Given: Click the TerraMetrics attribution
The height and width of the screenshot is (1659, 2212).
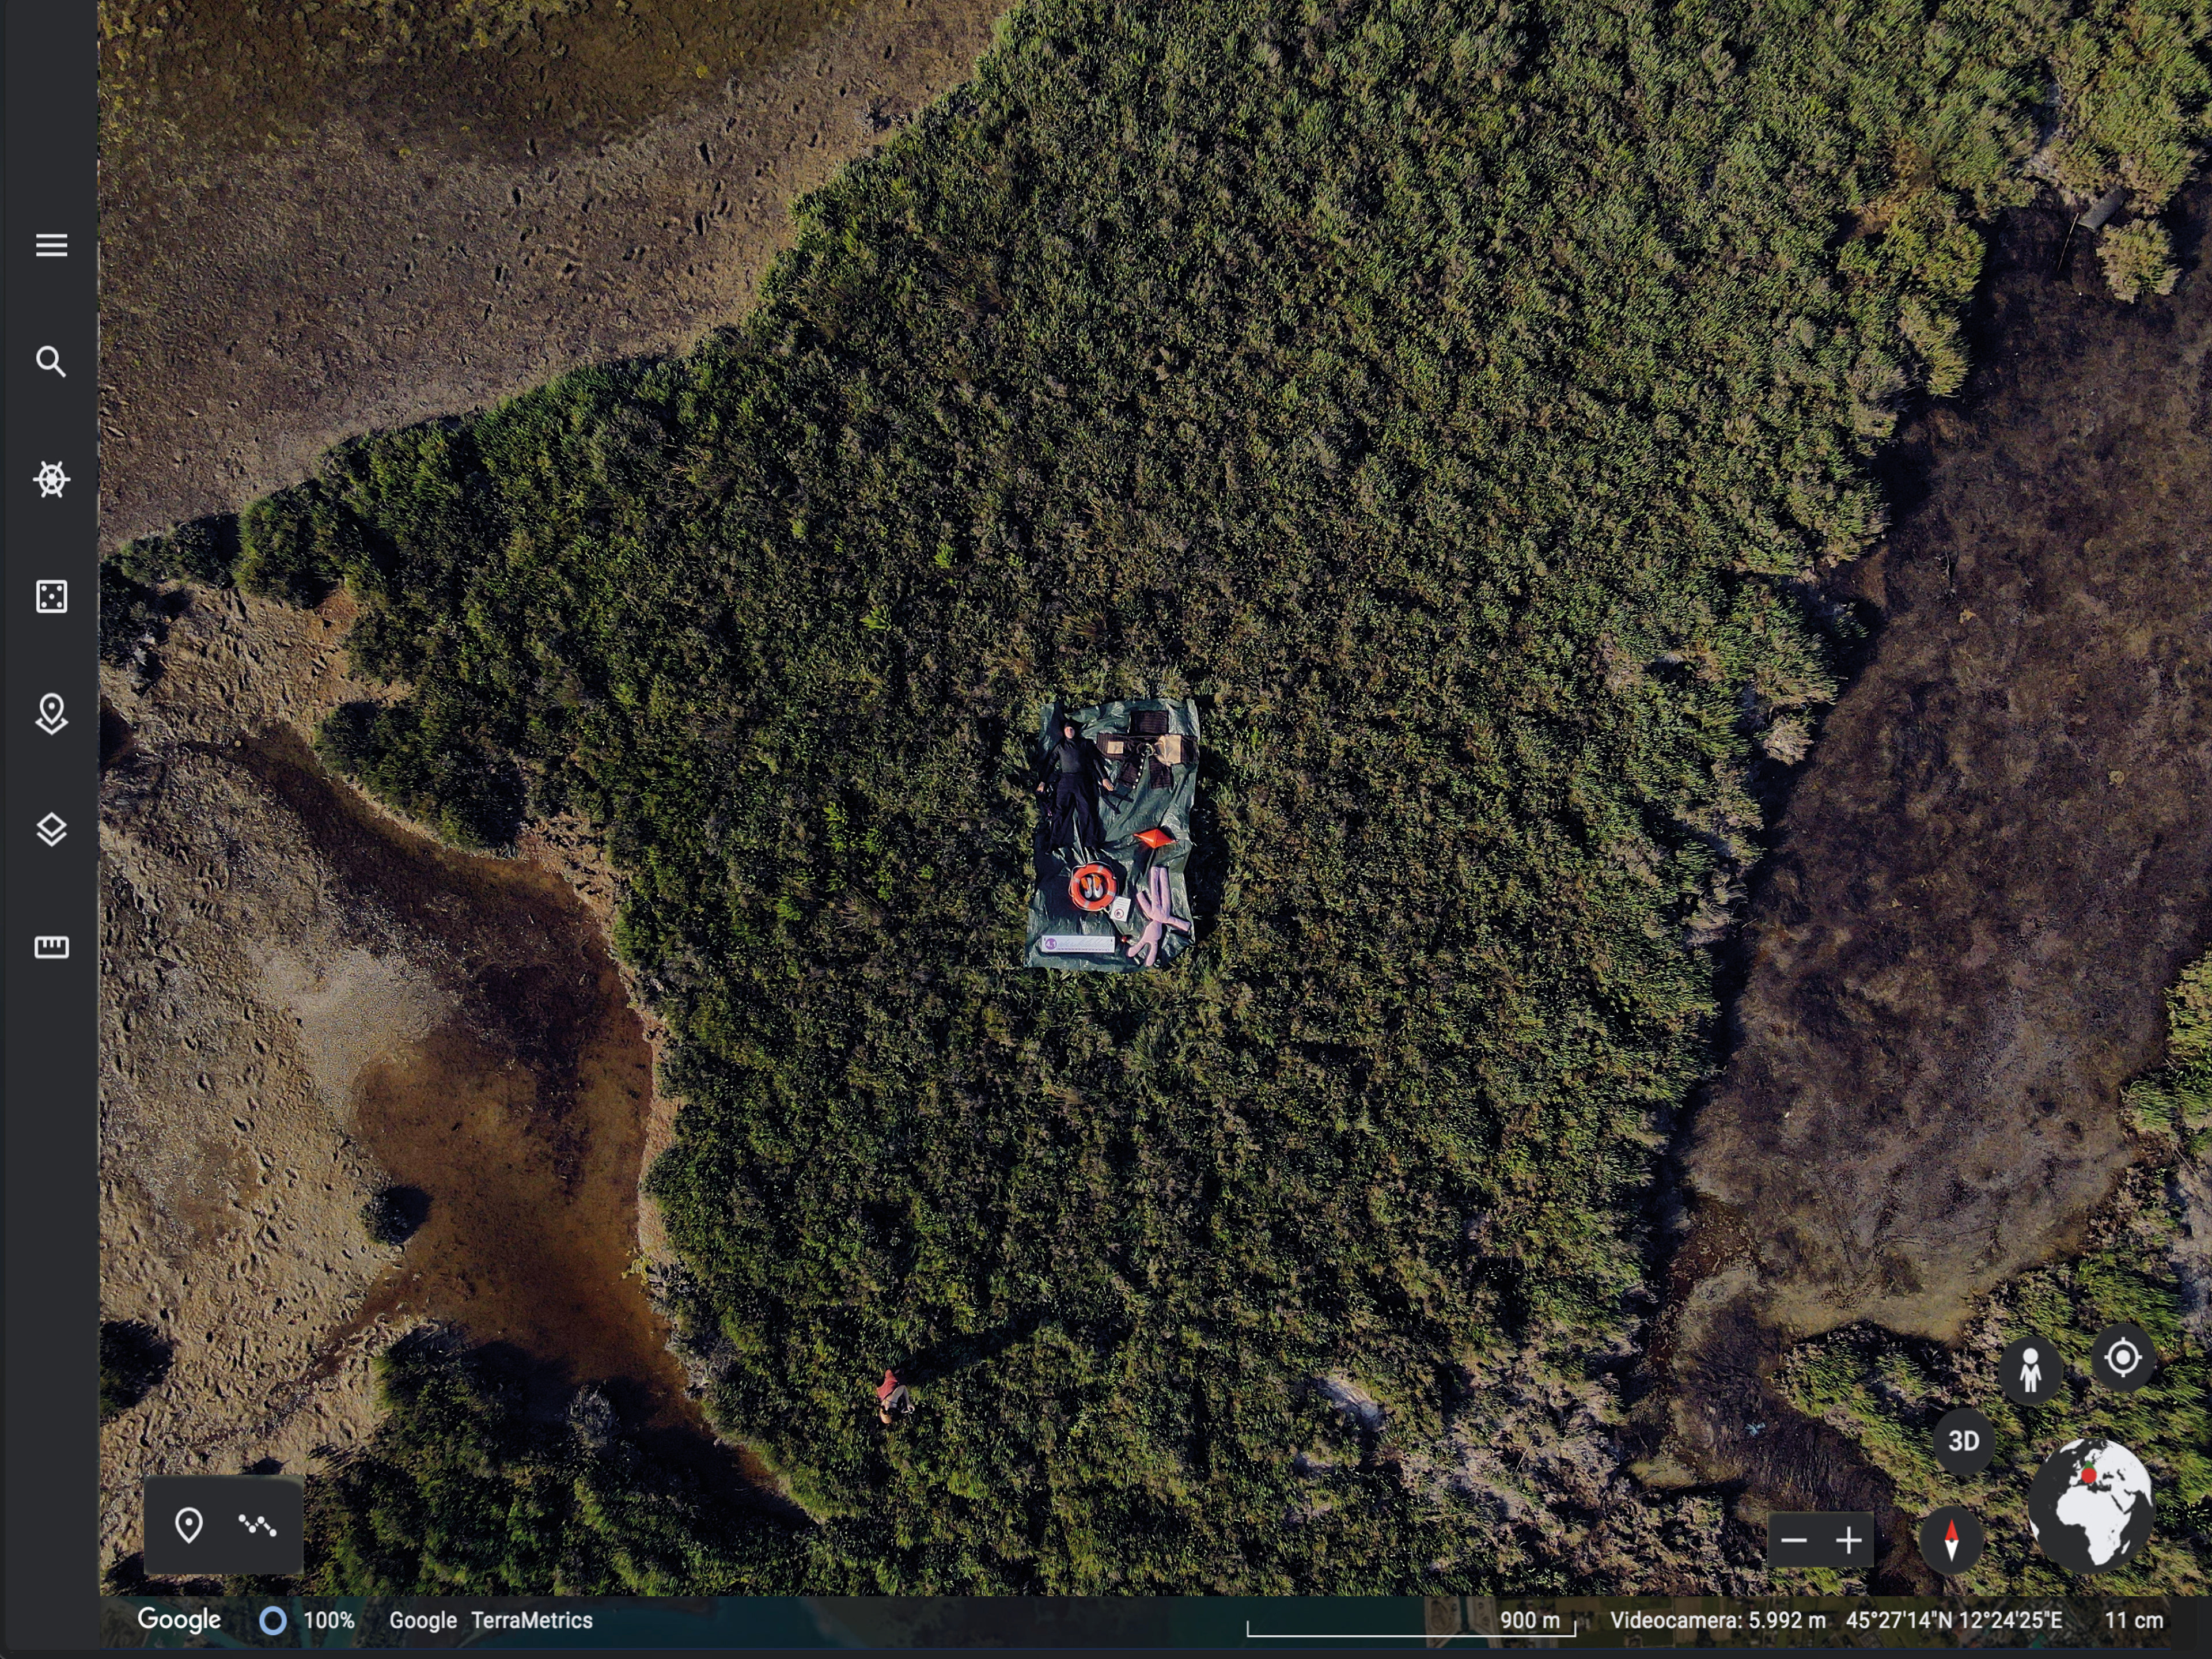Looking at the screenshot, I should [532, 1621].
